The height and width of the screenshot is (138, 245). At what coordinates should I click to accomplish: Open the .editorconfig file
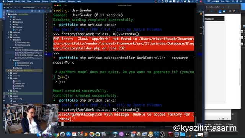(x=16, y=99)
